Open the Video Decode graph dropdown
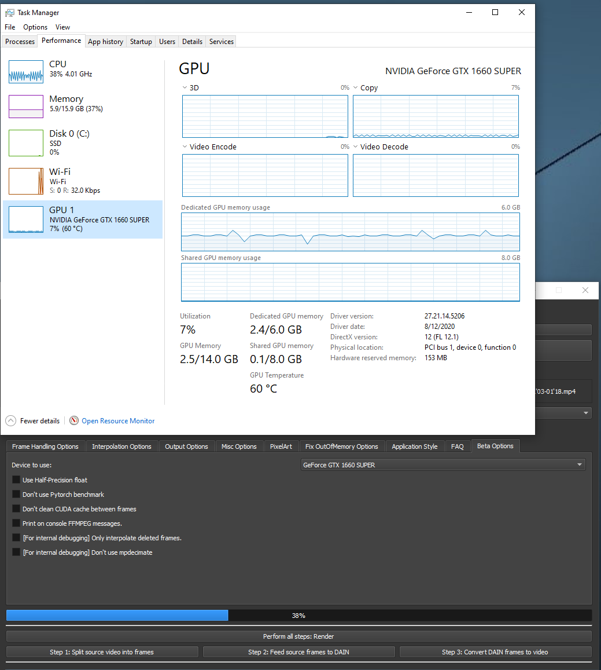The width and height of the screenshot is (601, 670). click(356, 147)
